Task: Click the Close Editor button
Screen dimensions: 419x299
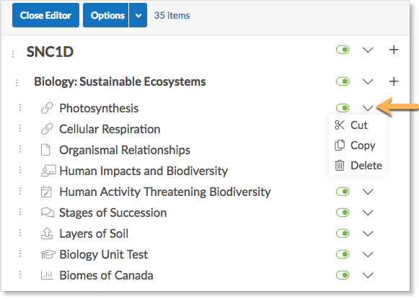Action: (x=45, y=15)
